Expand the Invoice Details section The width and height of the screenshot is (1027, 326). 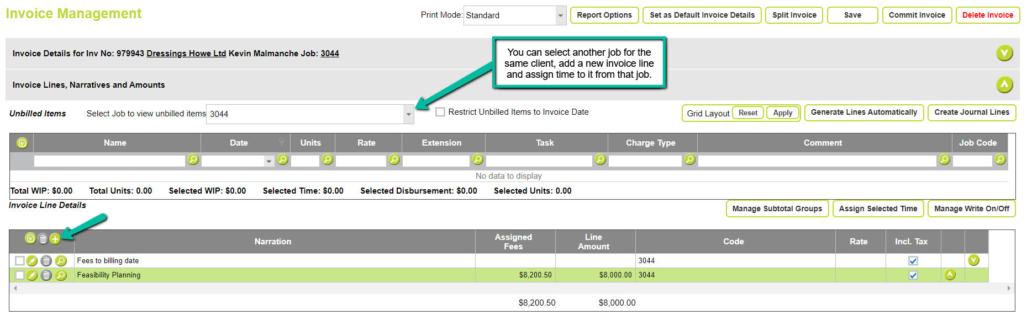1004,54
